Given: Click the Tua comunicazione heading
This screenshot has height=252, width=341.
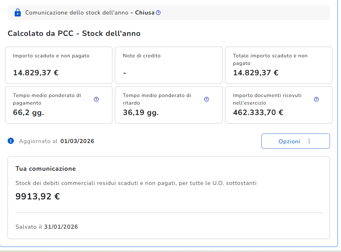Looking at the screenshot, I should click(x=45, y=169).
